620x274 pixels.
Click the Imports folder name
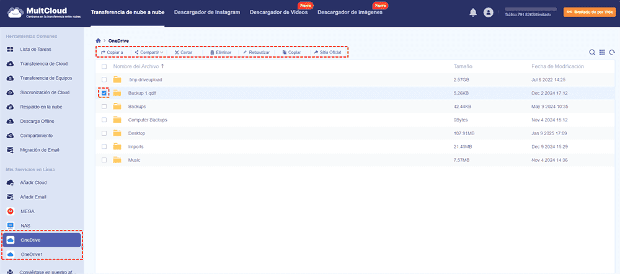[x=136, y=147]
